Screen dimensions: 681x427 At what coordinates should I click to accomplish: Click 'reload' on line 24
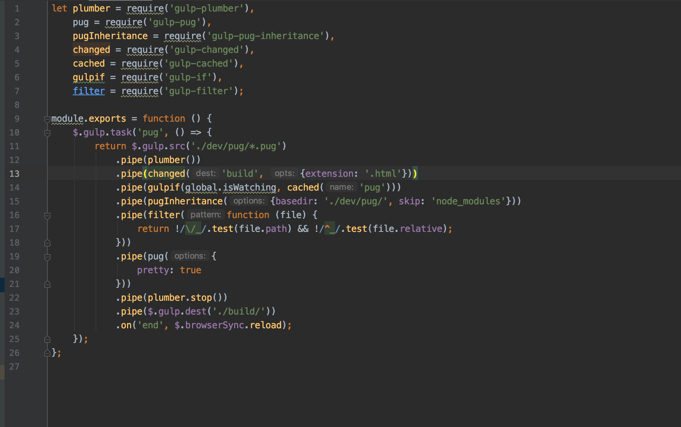pyautogui.click(x=266, y=325)
